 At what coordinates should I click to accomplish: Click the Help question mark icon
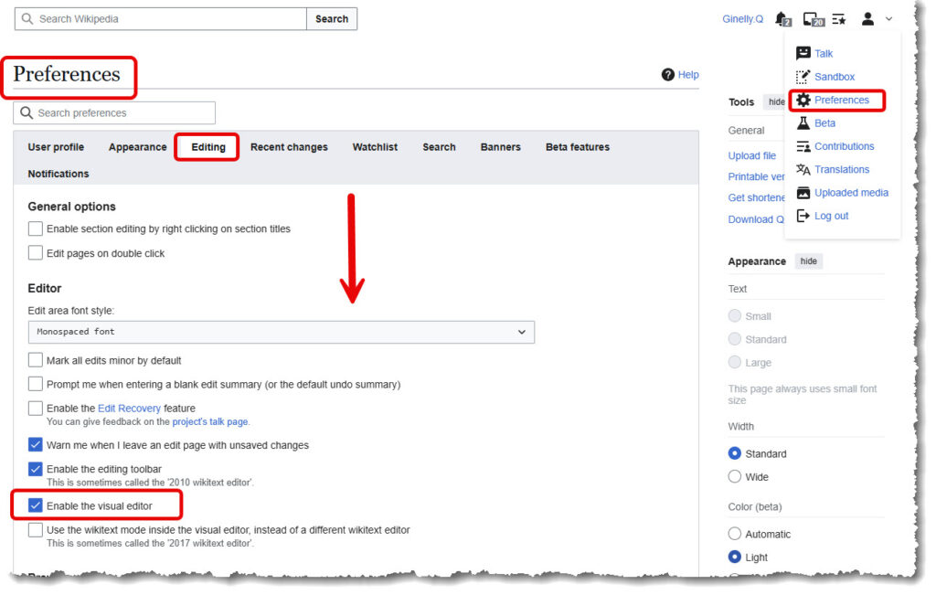(x=667, y=75)
